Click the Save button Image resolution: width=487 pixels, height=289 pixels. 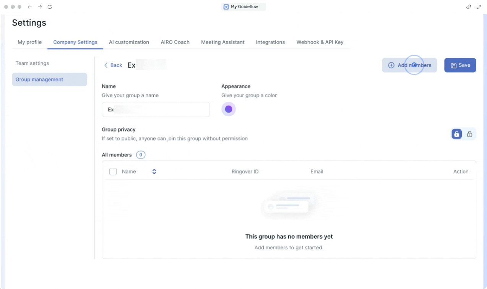tap(460, 65)
